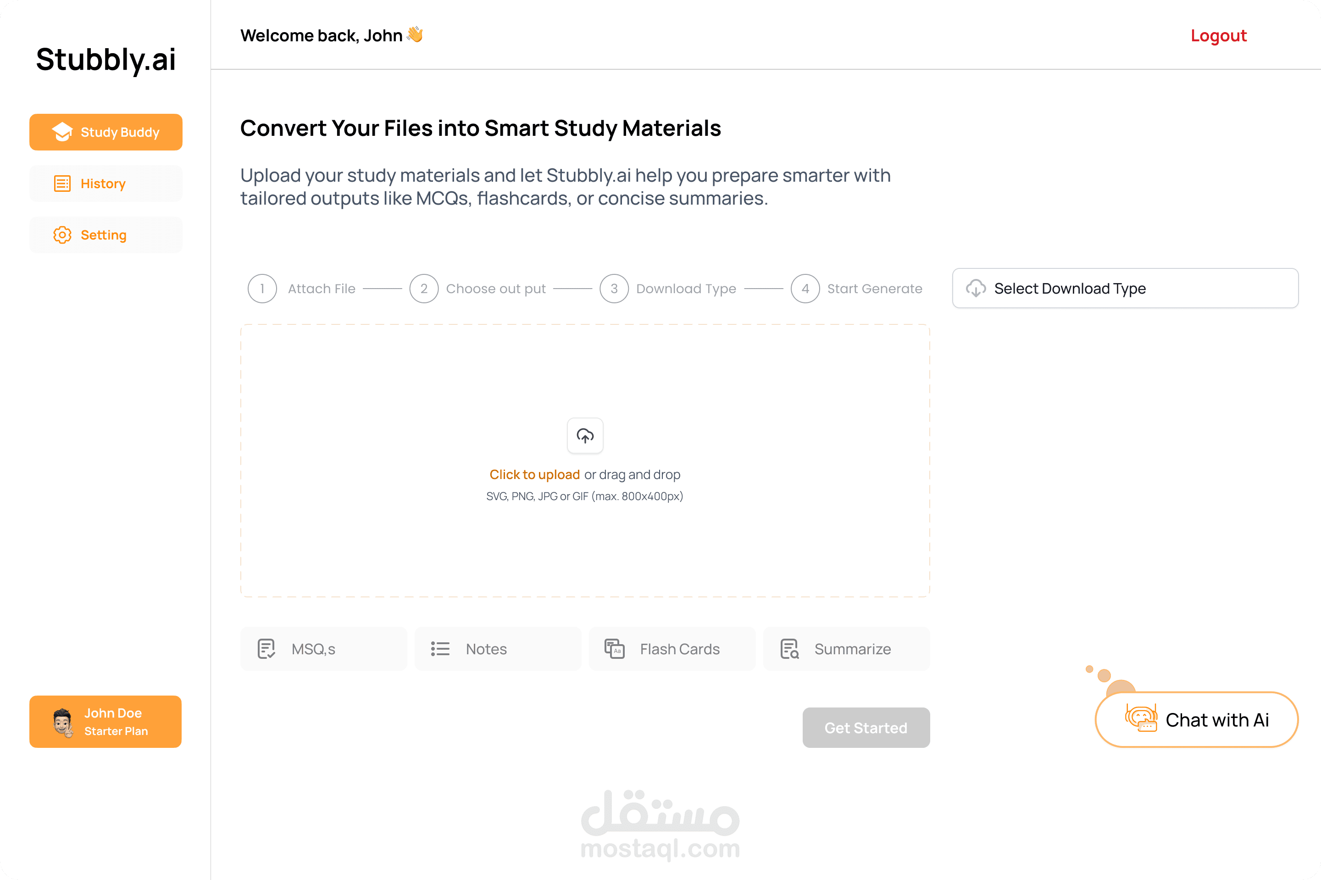Image resolution: width=1321 pixels, height=880 pixels.
Task: Click the Flash Cards icon
Action: 615,649
